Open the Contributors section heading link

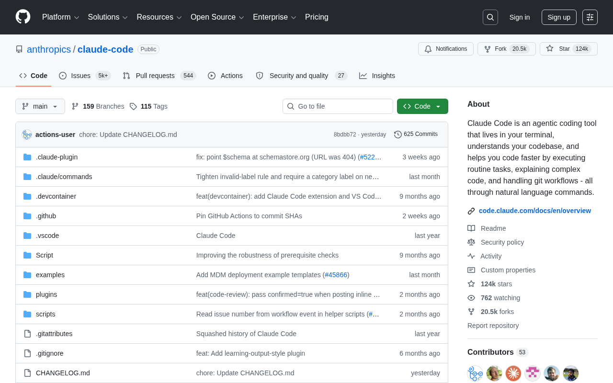click(x=498, y=352)
